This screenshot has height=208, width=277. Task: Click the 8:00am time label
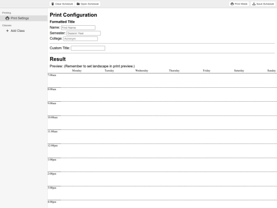pyautogui.click(x=52, y=89)
